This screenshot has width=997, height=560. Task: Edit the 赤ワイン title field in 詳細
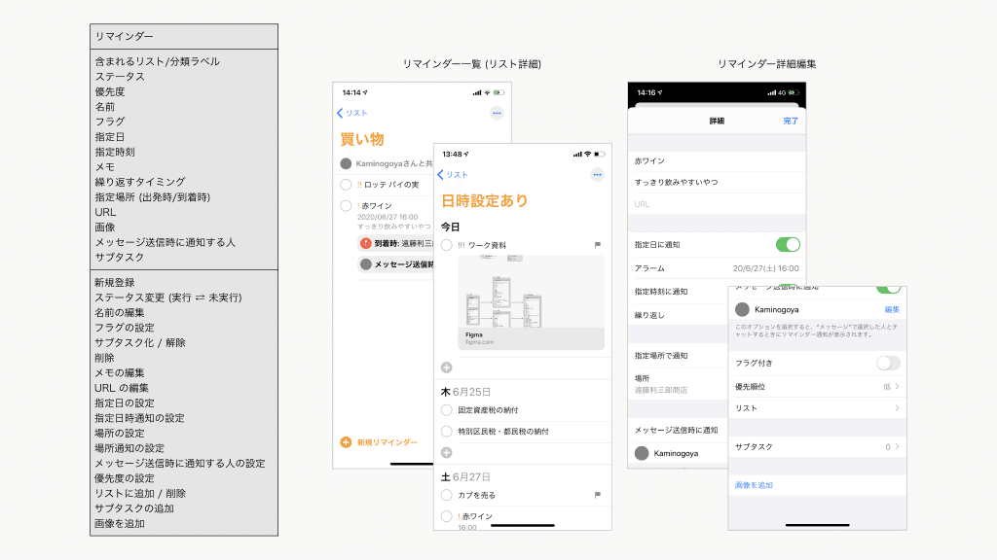click(x=717, y=161)
